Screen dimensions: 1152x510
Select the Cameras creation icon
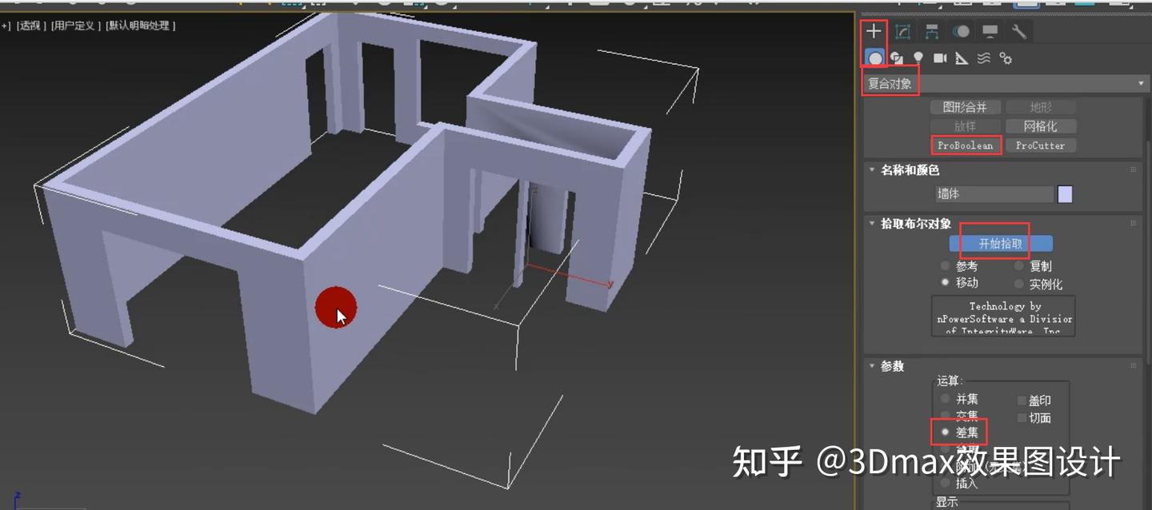[941, 58]
